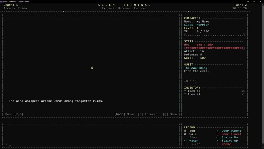
Task: Click the [Q] Menu hint
Action: pyautogui.click(x=170, y=114)
